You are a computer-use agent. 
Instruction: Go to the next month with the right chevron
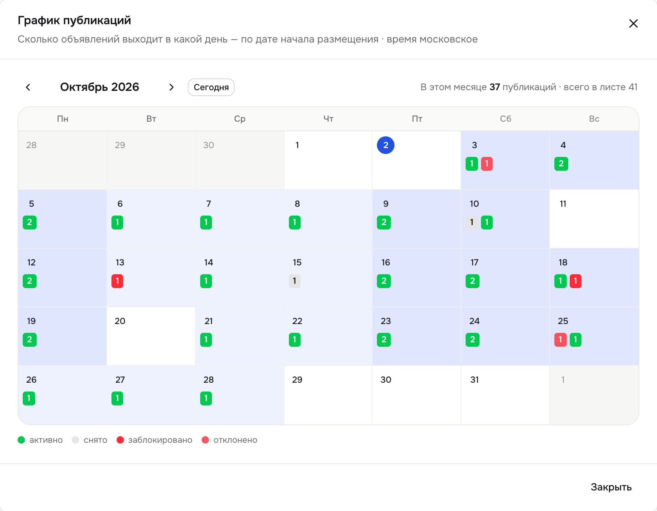[x=171, y=87]
